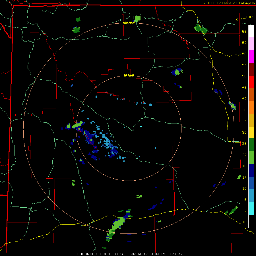Click the legend value 6
The height and width of the screenshot is (256, 256).
[x=245, y=199]
